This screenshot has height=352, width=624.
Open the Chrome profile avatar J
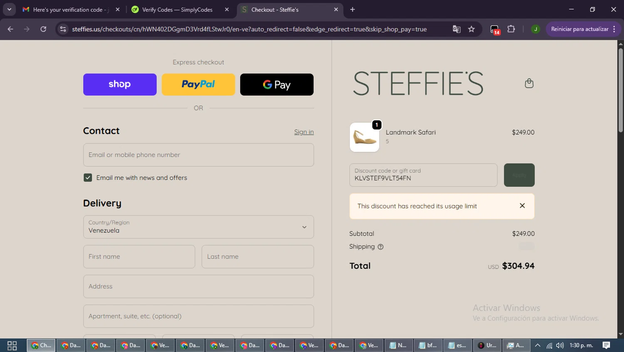tap(535, 29)
